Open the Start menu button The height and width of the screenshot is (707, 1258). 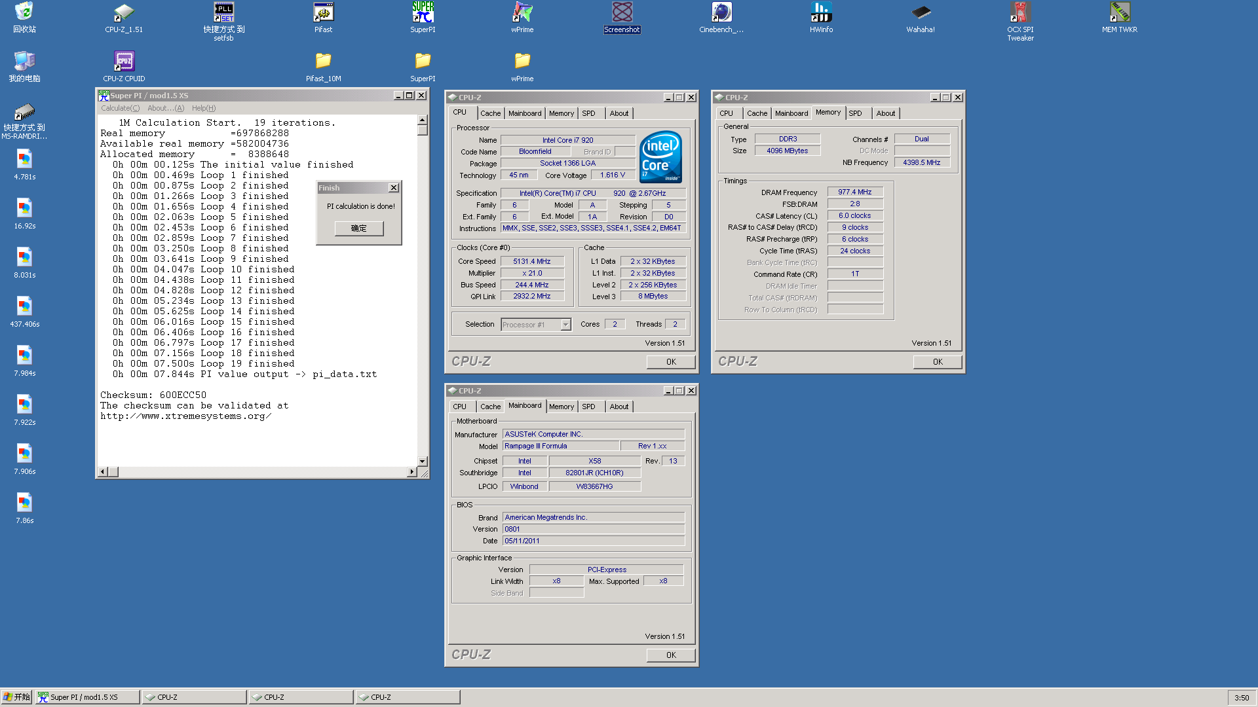coord(16,697)
